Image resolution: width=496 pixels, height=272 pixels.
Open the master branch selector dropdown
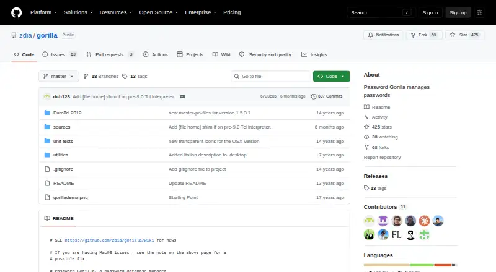(x=58, y=77)
